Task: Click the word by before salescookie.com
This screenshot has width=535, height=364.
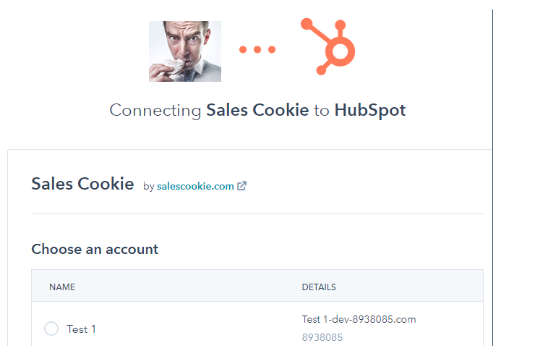Action: pyautogui.click(x=149, y=187)
